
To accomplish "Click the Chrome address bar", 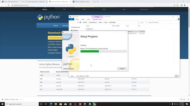I will coord(92,5).
